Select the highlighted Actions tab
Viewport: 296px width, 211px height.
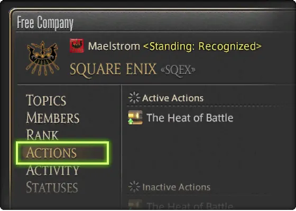tap(62, 153)
